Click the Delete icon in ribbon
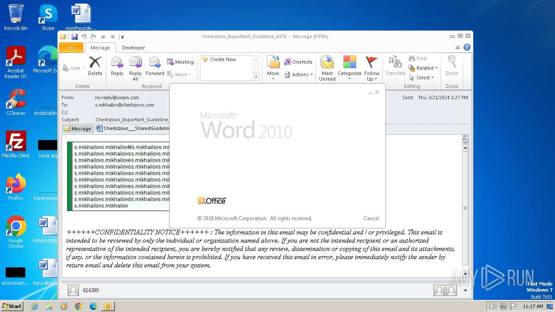 (95, 66)
